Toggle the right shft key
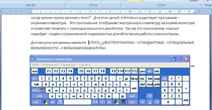Viewport: 212px width, 110px height. tap(132, 96)
